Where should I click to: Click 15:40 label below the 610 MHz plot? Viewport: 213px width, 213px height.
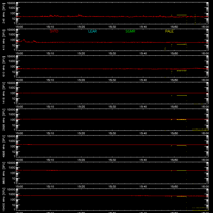(x=143, y=80)
